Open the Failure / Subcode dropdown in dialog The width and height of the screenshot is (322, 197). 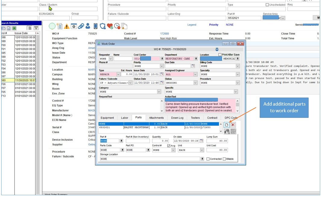[x=130, y=83]
